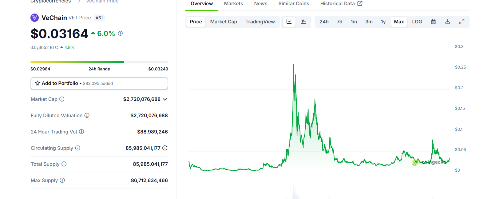Click info icon beside Fully Diluted Valuation
488x199 pixels.
pyautogui.click(x=87, y=115)
